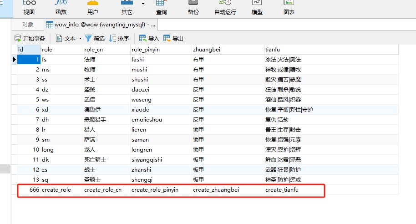
Task: Click the id column header
Action: (x=29, y=50)
